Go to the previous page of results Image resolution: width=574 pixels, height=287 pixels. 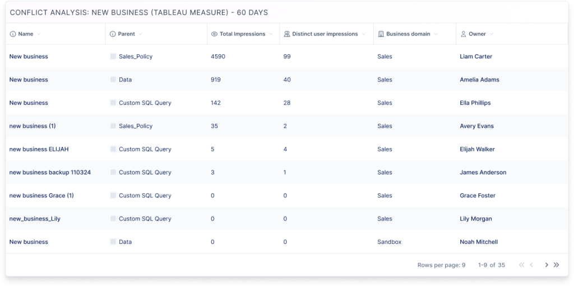coord(531,265)
